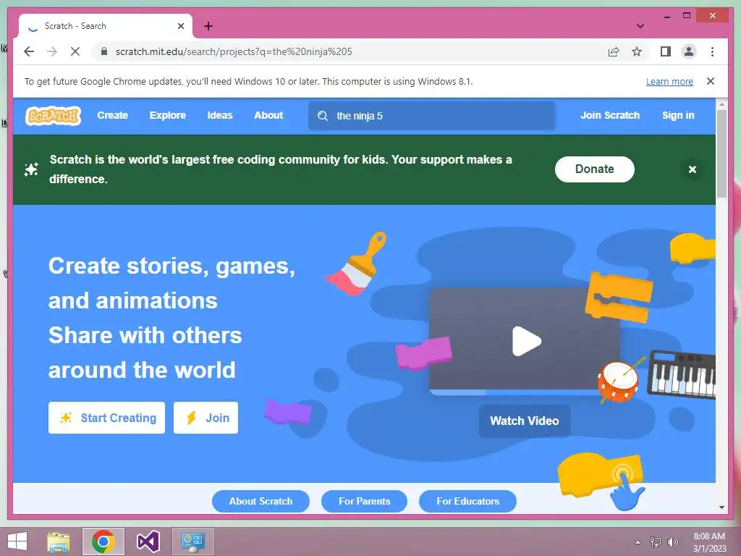Screen dimensions: 741x556
Task: Open About Scratch pill button
Action: 261,501
